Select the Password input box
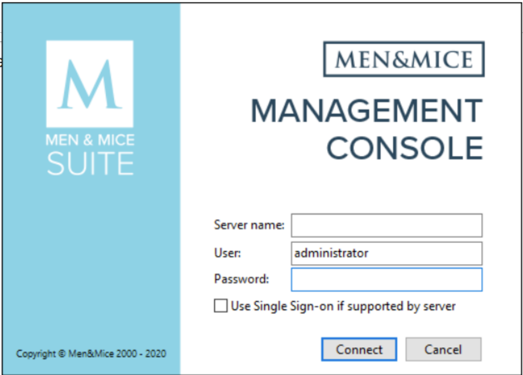The width and height of the screenshot is (523, 375). [x=386, y=280]
